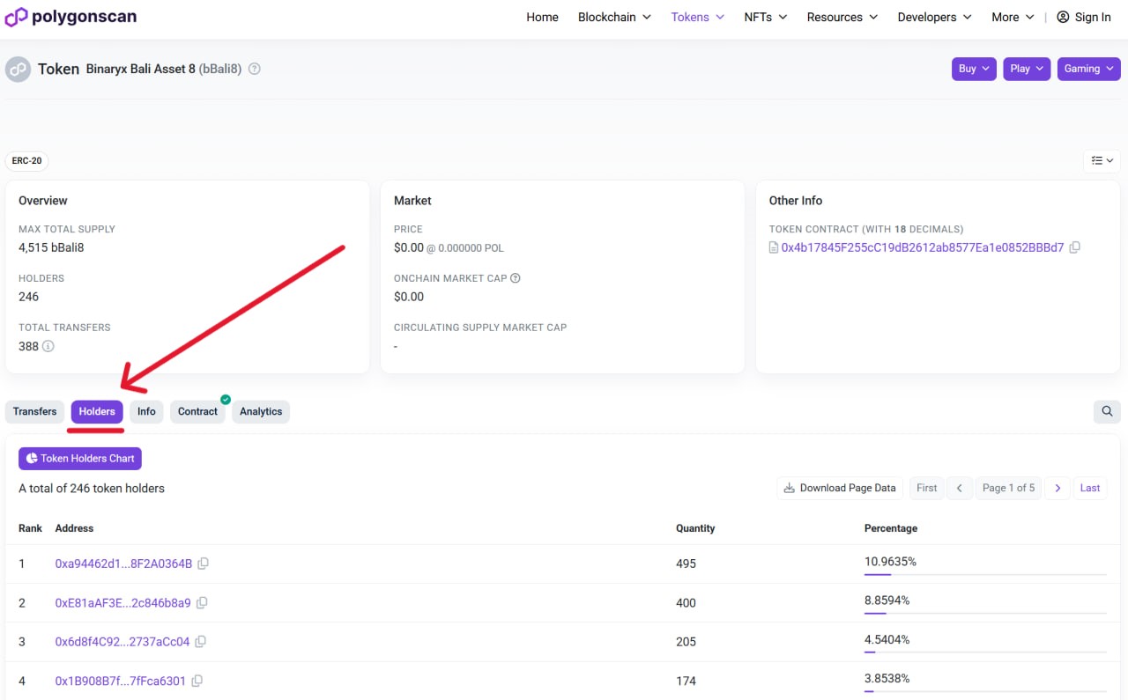Image resolution: width=1128 pixels, height=700 pixels.
Task: Expand the Gaming dropdown
Action: point(1088,68)
